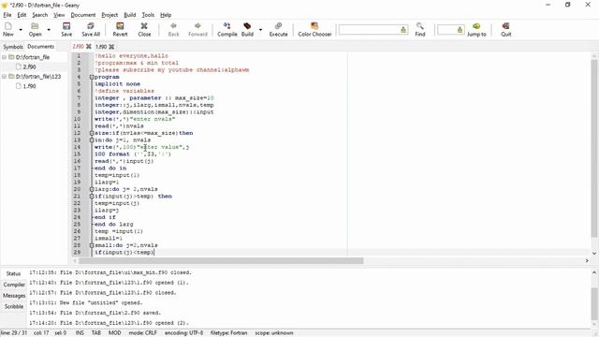Navigate Back in toolbar
The width and height of the screenshot is (599, 337).
click(x=173, y=29)
